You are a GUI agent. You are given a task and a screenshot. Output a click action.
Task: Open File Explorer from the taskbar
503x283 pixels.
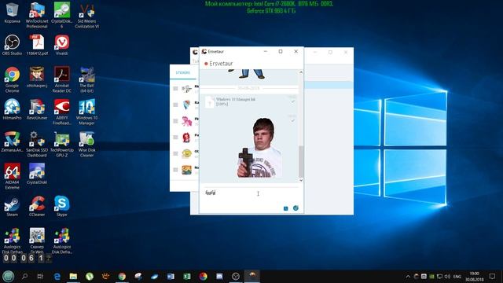pos(73,276)
